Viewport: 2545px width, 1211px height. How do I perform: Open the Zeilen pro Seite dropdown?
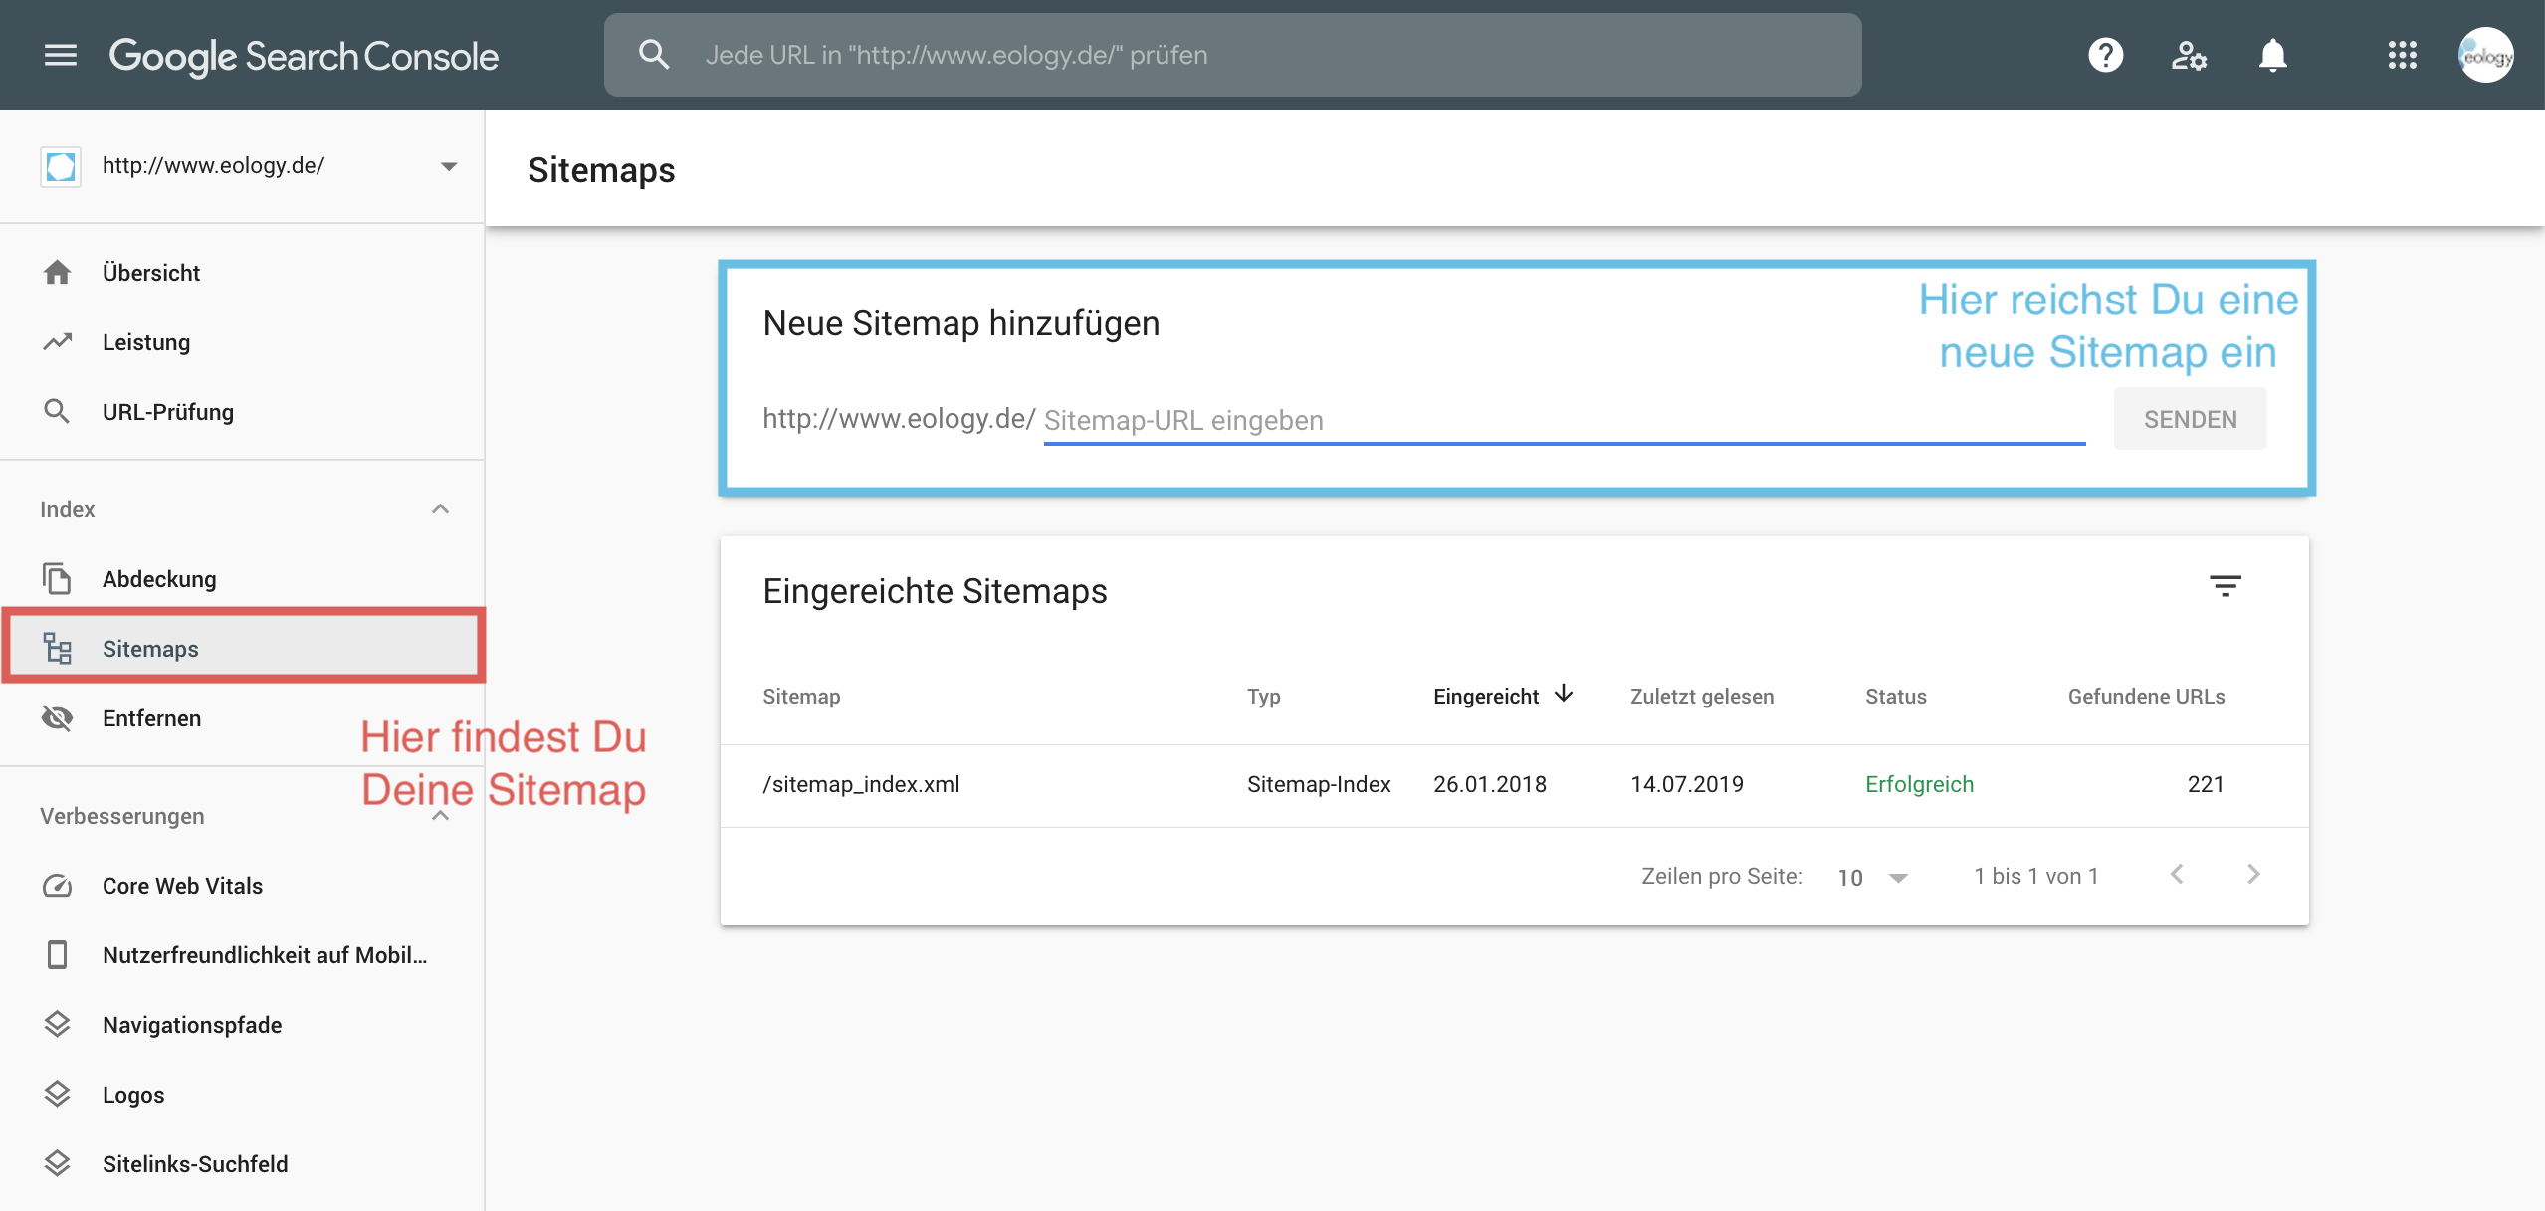(1872, 877)
